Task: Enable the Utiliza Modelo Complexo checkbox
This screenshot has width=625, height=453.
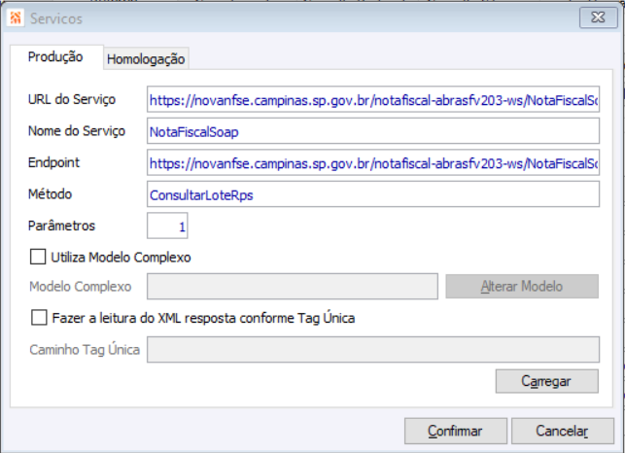Action: [x=39, y=258]
